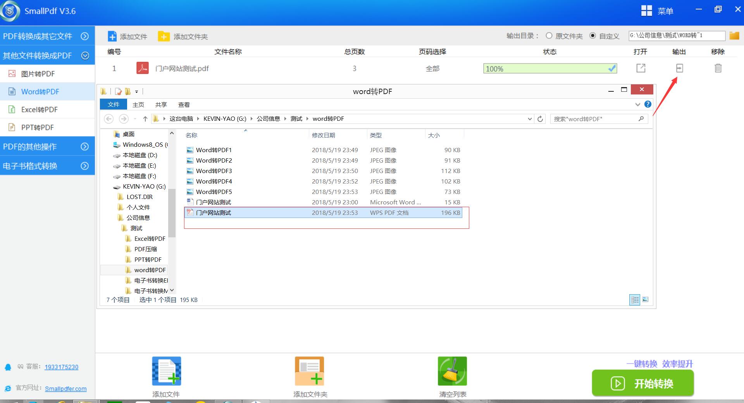Click the 官方网址 browser icon

point(8,388)
